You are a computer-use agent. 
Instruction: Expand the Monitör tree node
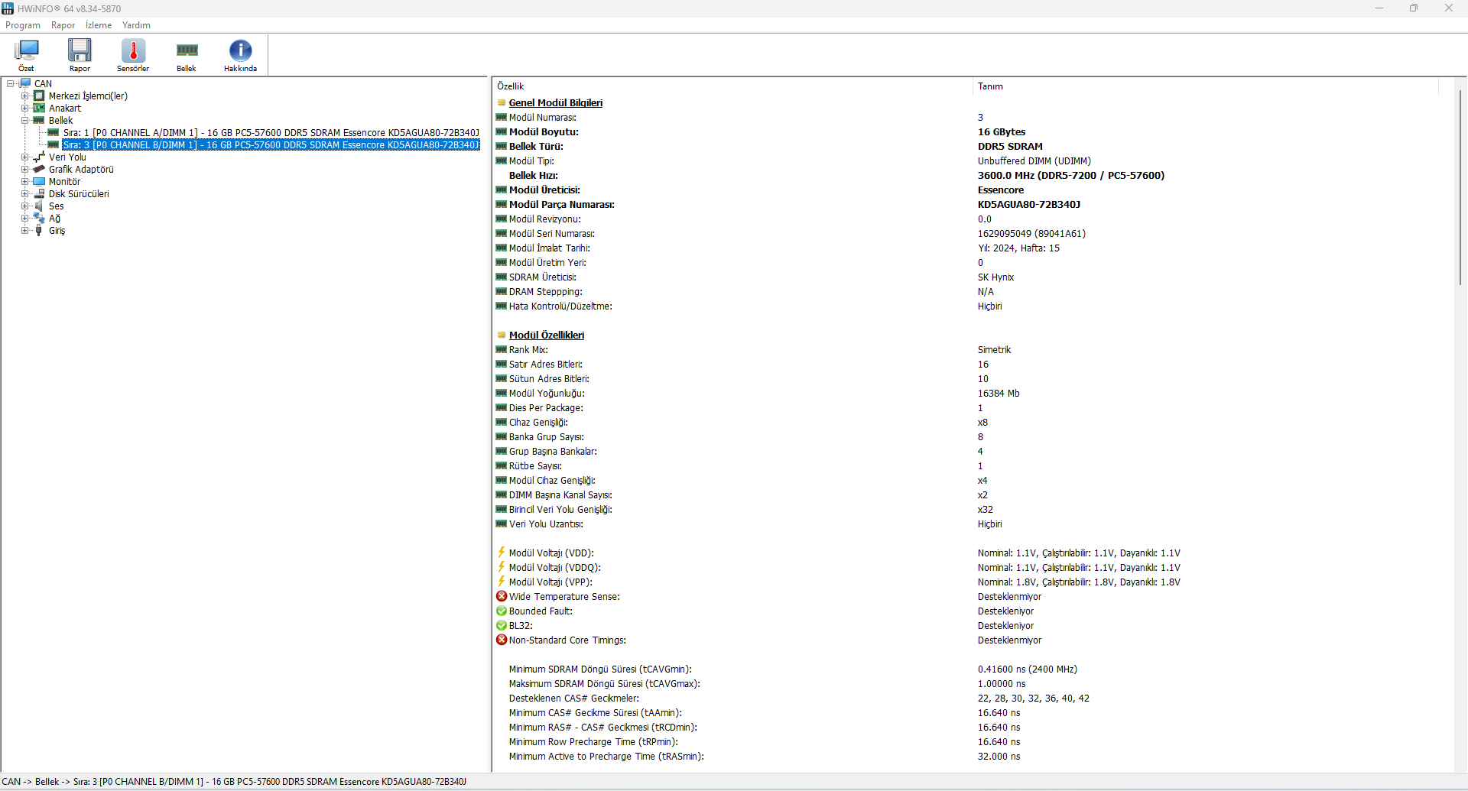pyautogui.click(x=24, y=181)
